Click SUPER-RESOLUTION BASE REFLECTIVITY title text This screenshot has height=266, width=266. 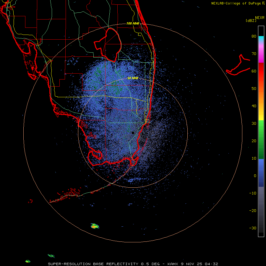point(93,264)
